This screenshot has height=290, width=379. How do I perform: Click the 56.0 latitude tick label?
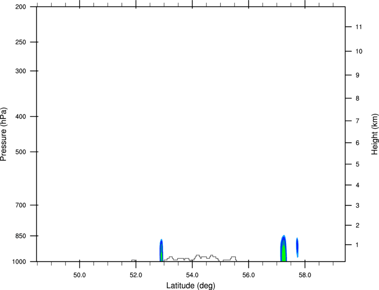point(248,275)
